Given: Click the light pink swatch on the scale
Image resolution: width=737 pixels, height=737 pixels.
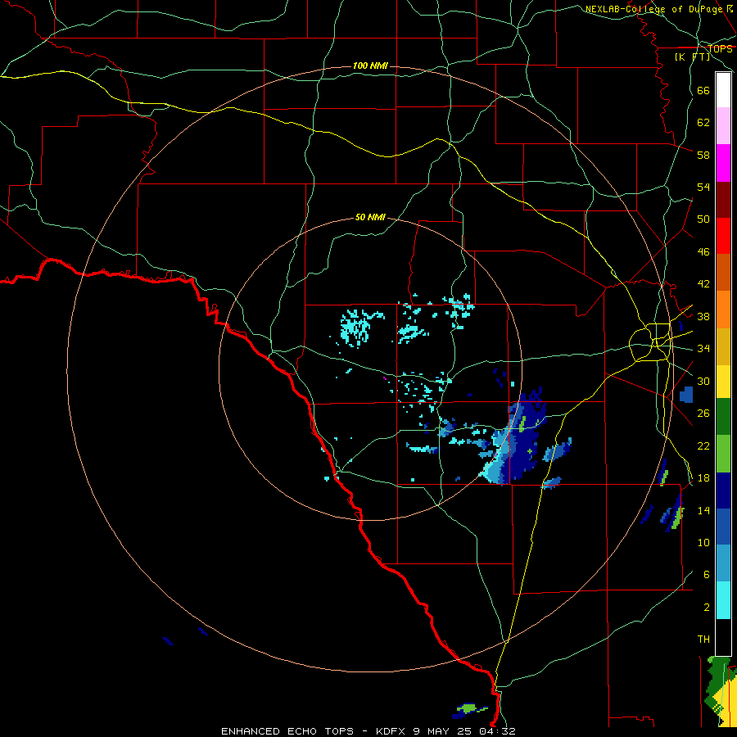Looking at the screenshot, I should pos(723,125).
